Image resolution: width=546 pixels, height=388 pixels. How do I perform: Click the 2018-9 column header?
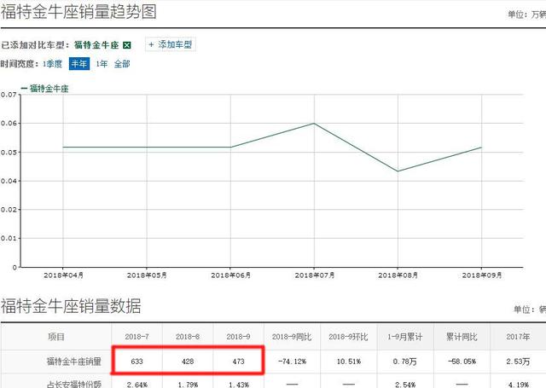[x=238, y=337]
